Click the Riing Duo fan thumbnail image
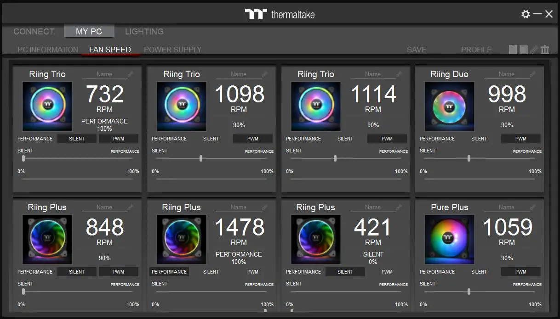 449,106
